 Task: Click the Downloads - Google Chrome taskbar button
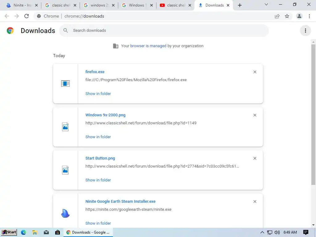point(88,232)
